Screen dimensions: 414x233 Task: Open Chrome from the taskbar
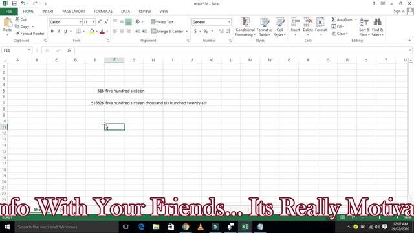tap(186, 227)
